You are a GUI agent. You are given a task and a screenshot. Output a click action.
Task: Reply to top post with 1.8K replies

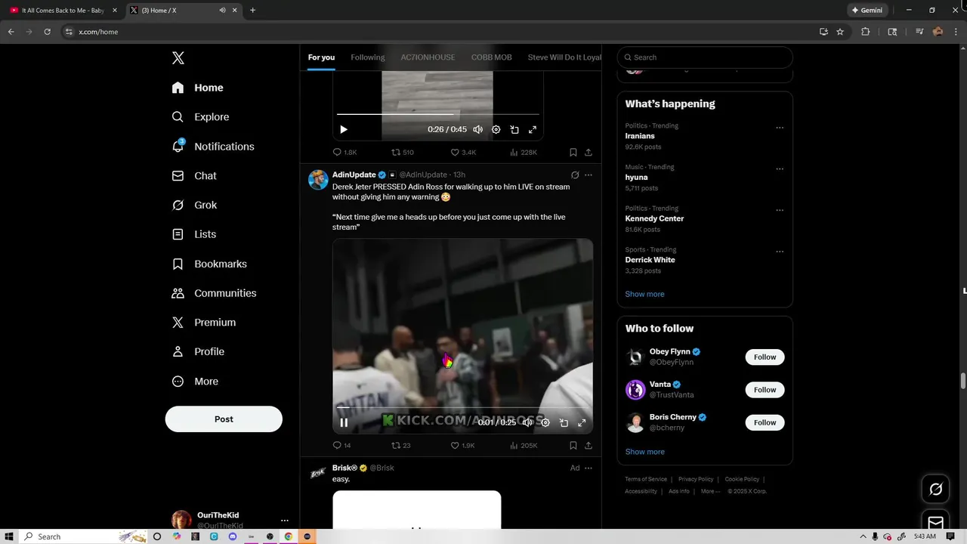[344, 152]
